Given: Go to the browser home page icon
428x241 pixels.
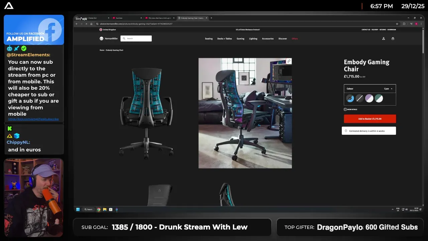Looking at the screenshot, I should tap(91, 24).
